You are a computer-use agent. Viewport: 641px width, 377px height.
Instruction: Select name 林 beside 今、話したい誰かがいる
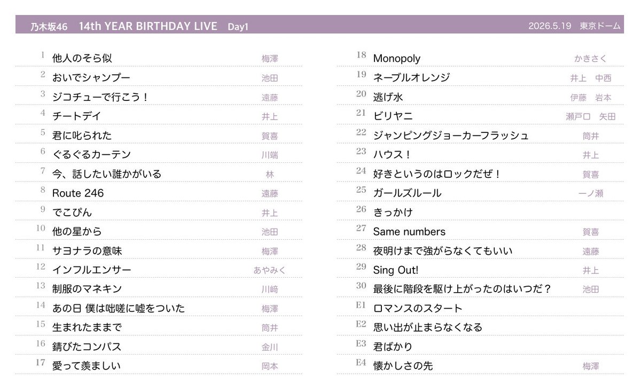click(270, 174)
